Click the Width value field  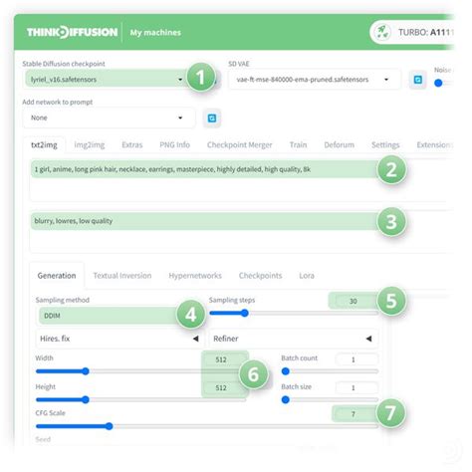click(x=221, y=359)
